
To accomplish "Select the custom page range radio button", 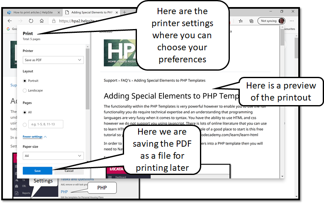I will coord(24,125).
